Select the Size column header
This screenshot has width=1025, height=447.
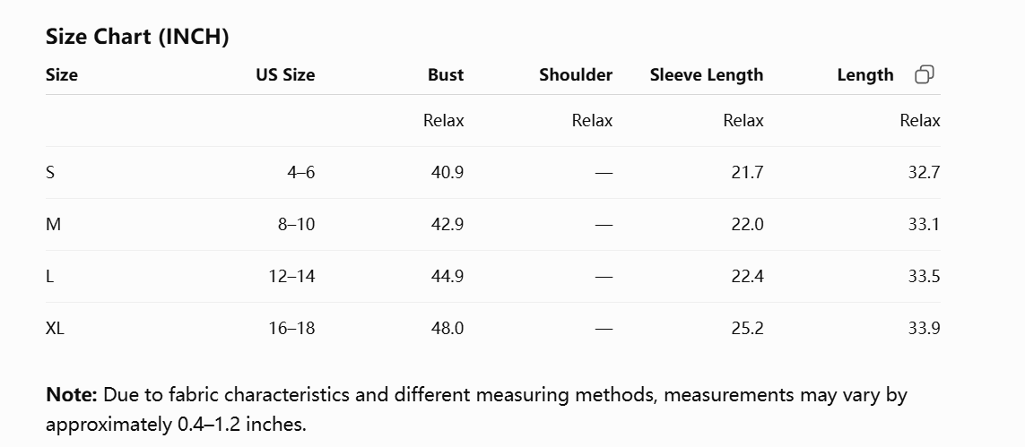click(x=62, y=75)
